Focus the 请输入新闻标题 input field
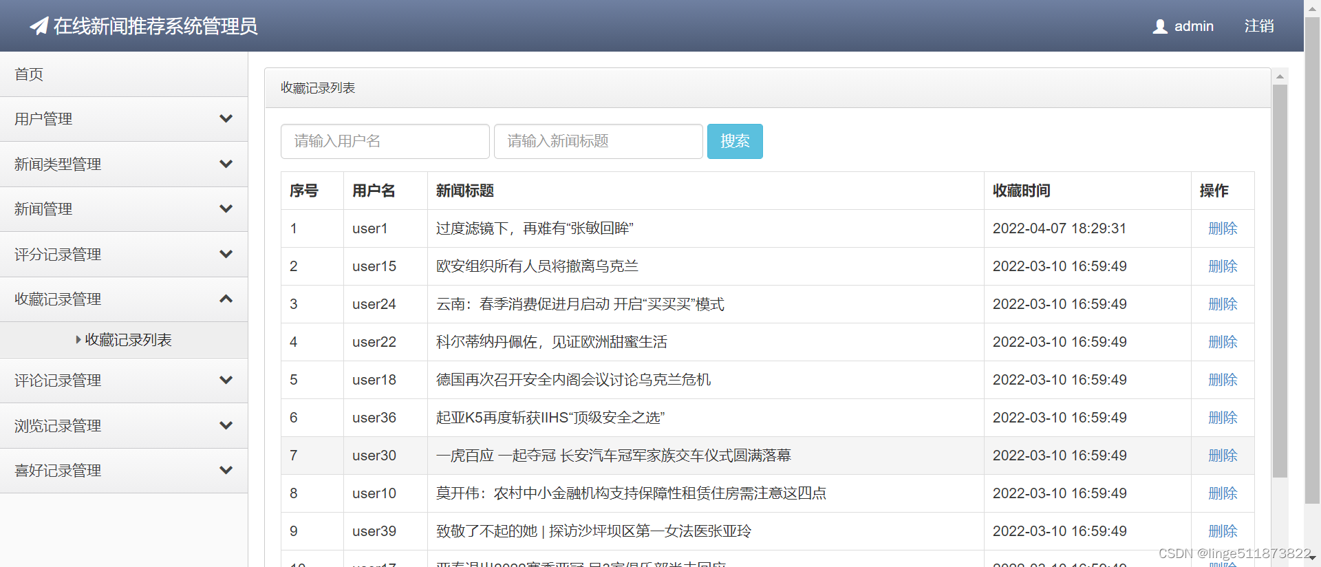 (599, 141)
